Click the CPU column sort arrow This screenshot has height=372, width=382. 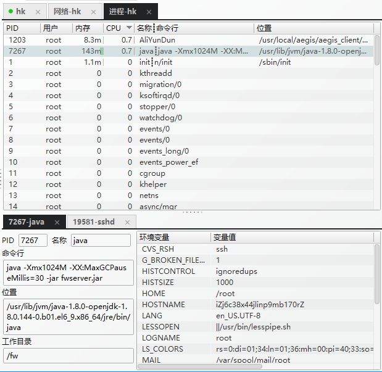pyautogui.click(x=129, y=28)
